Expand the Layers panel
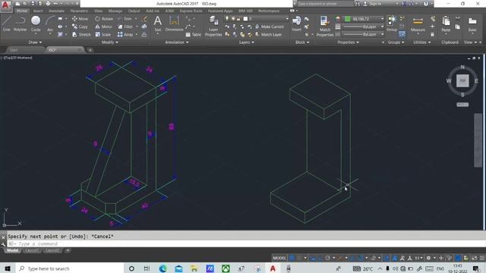 point(246,42)
